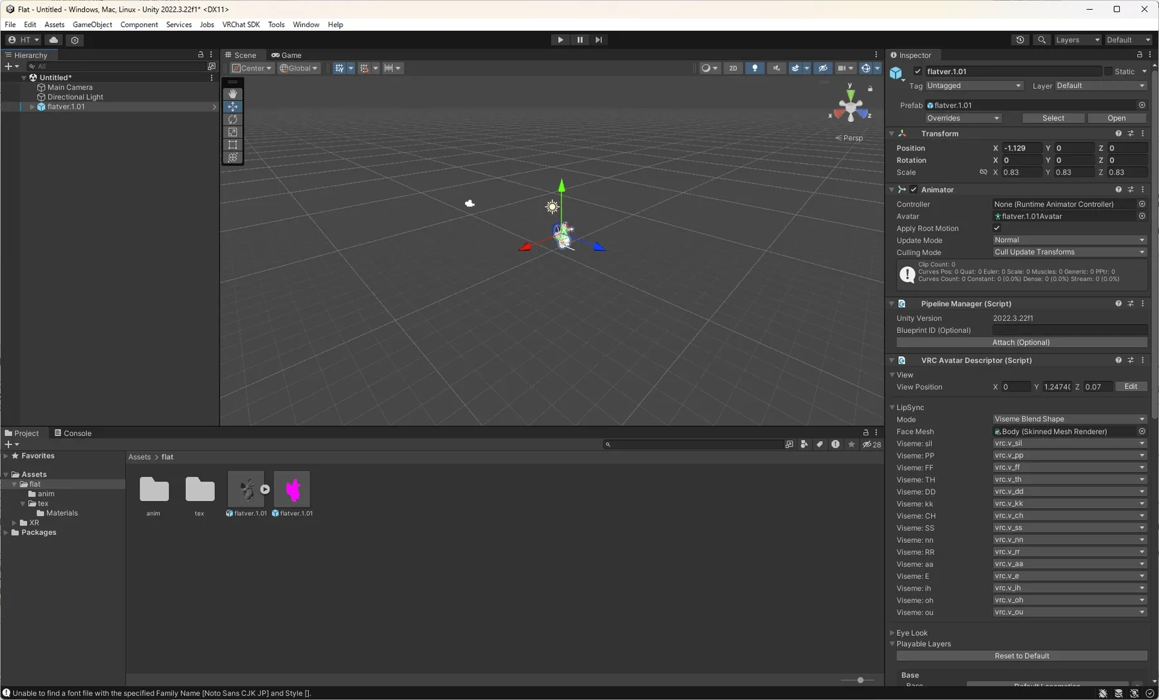This screenshot has height=700, width=1159.
Task: Click the Pause button
Action: [x=579, y=40]
